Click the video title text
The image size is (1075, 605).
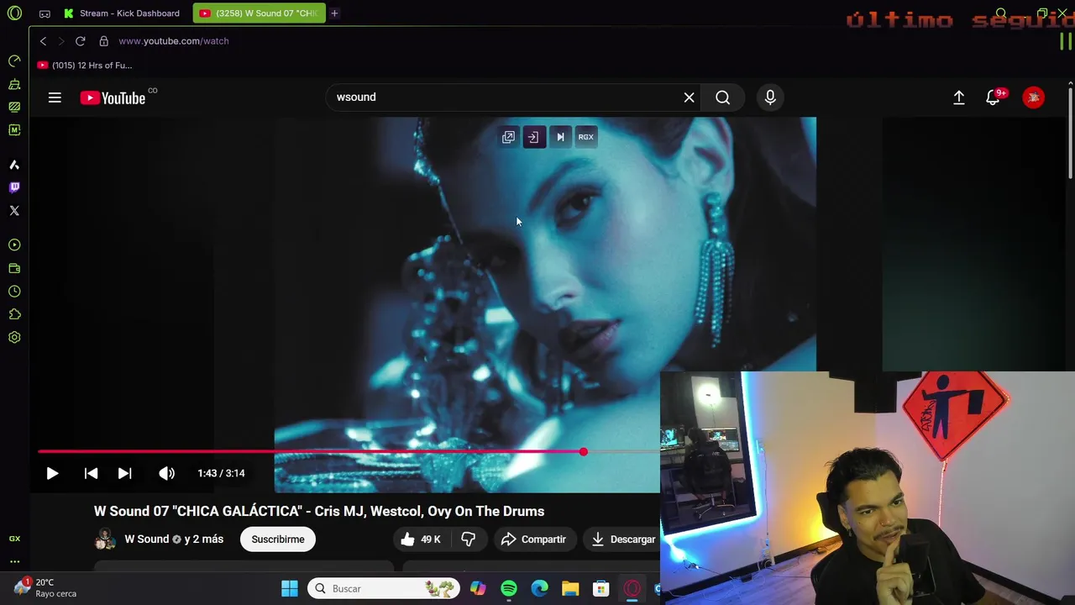(319, 511)
